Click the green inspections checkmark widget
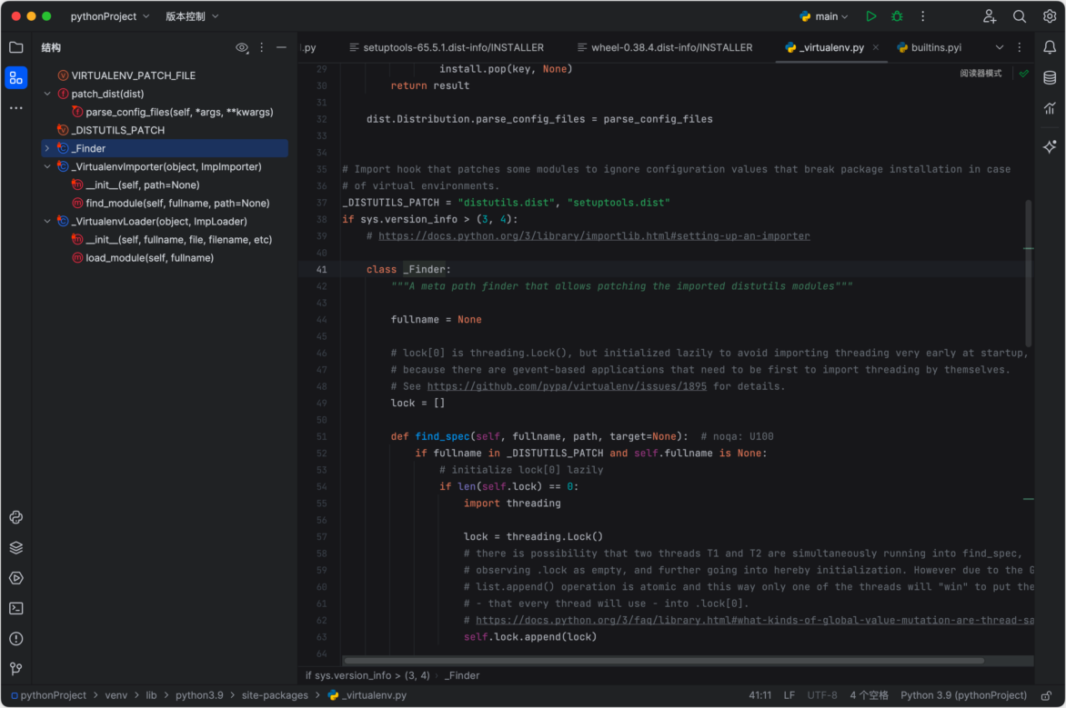 (1022, 71)
